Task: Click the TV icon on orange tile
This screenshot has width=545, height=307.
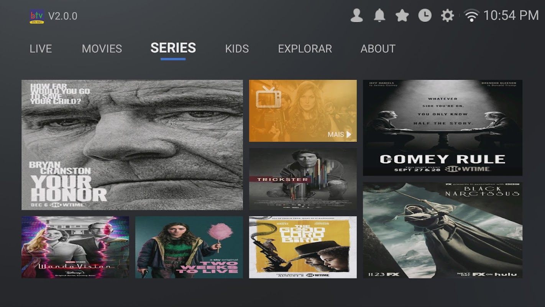Action: (269, 97)
